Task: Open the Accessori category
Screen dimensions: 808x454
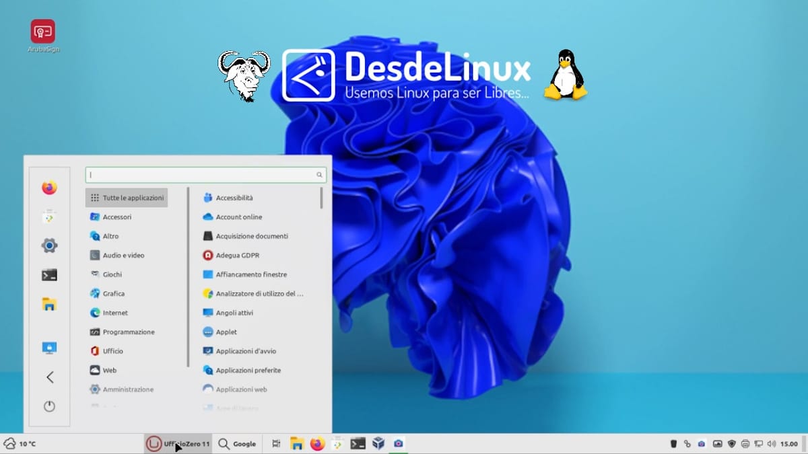Action: pos(116,217)
